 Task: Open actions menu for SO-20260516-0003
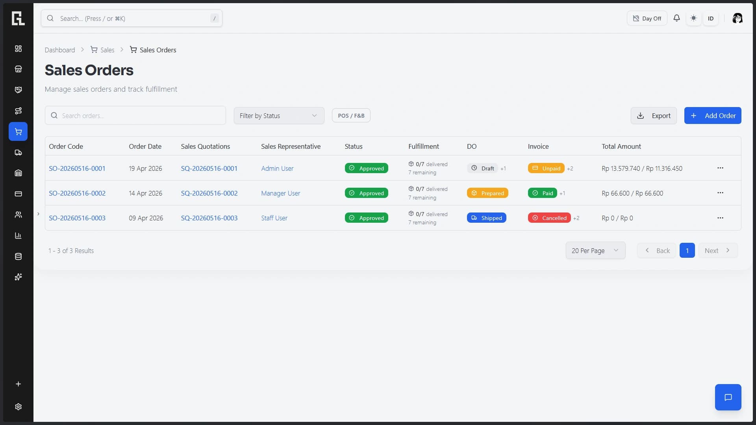720,218
